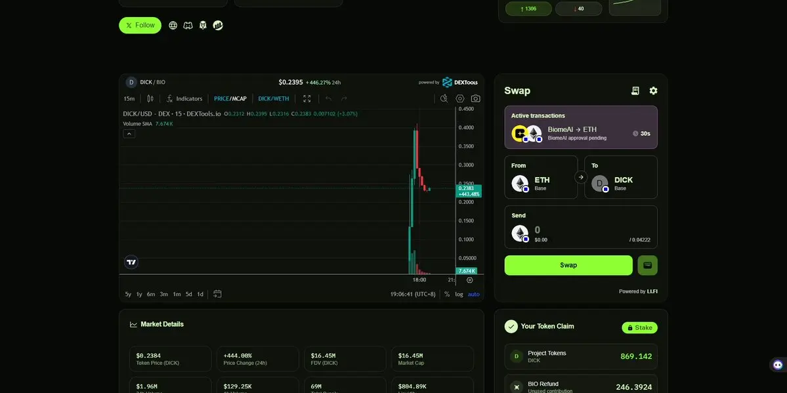Select the Market Details heading
This screenshot has width=787, height=393.
pyautogui.click(x=162, y=324)
